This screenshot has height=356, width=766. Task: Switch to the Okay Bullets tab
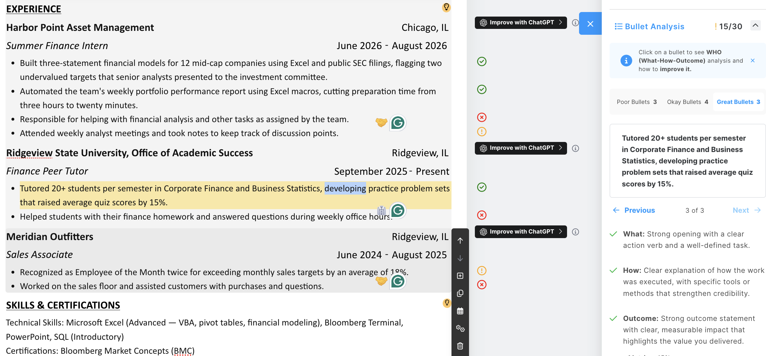click(687, 102)
